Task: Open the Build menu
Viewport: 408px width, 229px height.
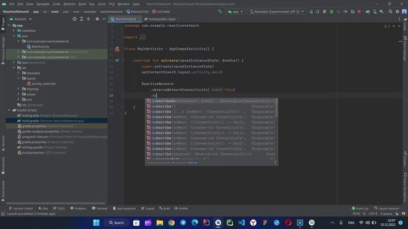Action: [x=82, y=4]
